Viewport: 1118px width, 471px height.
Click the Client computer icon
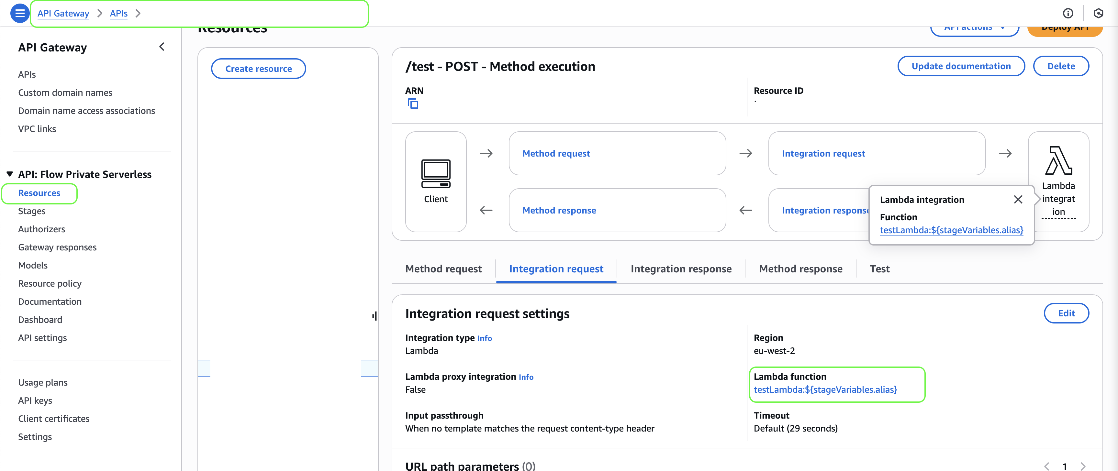[x=435, y=173]
